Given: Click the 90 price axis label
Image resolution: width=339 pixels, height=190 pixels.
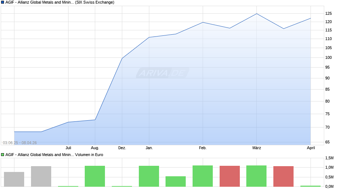Looking at the screenshot, I should pyautogui.click(x=327, y=78).
